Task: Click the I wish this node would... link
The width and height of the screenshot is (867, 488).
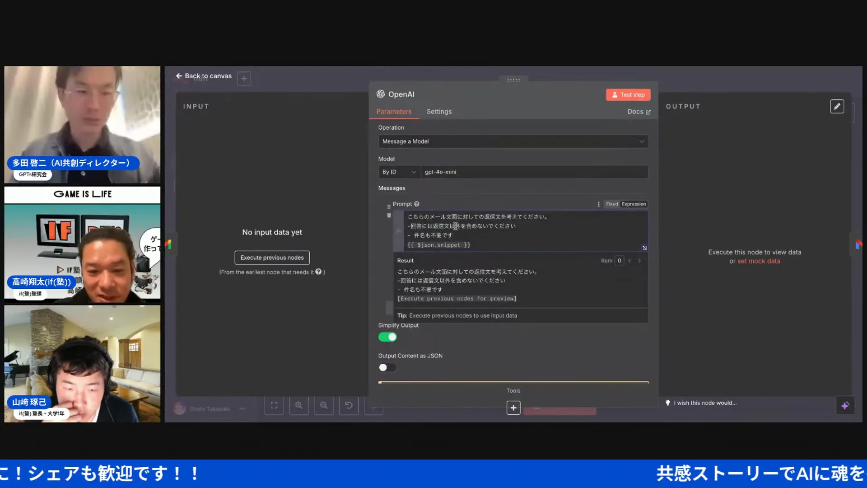Action: [701, 403]
